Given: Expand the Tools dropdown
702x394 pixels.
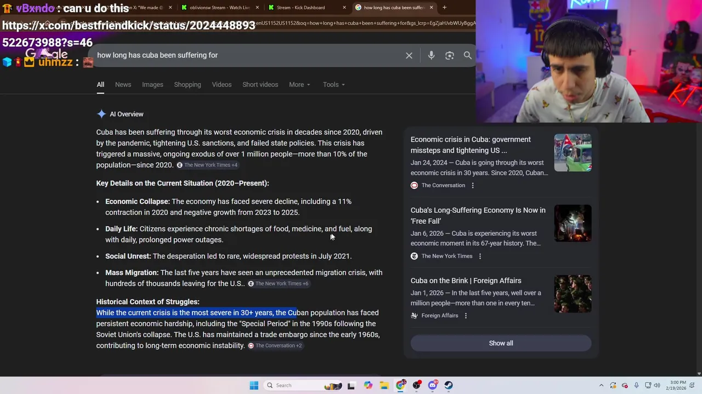Looking at the screenshot, I should coord(333,84).
